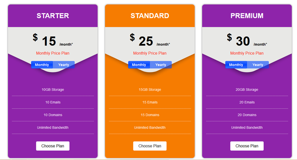This screenshot has height=160, width=297.
Task: Click the STANDARD plan heading
Action: (x=150, y=16)
